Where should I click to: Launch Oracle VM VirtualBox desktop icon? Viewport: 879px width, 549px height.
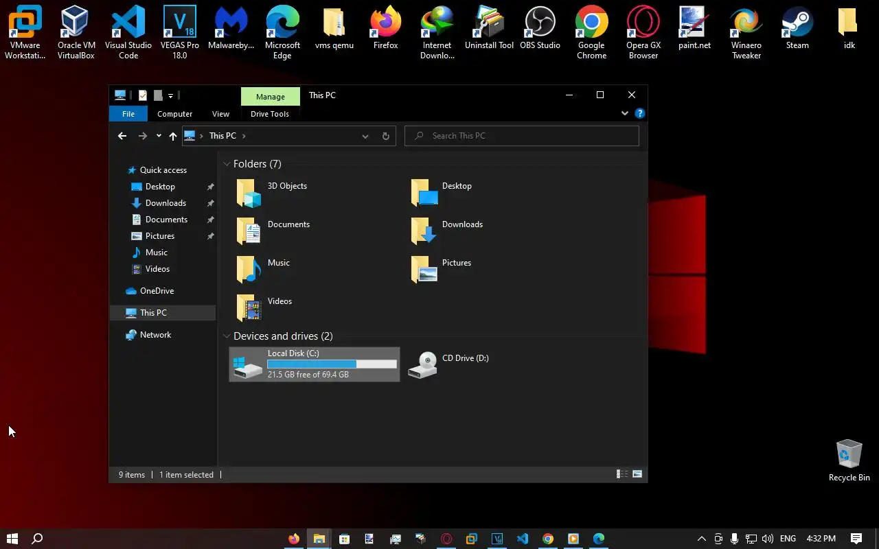click(76, 32)
